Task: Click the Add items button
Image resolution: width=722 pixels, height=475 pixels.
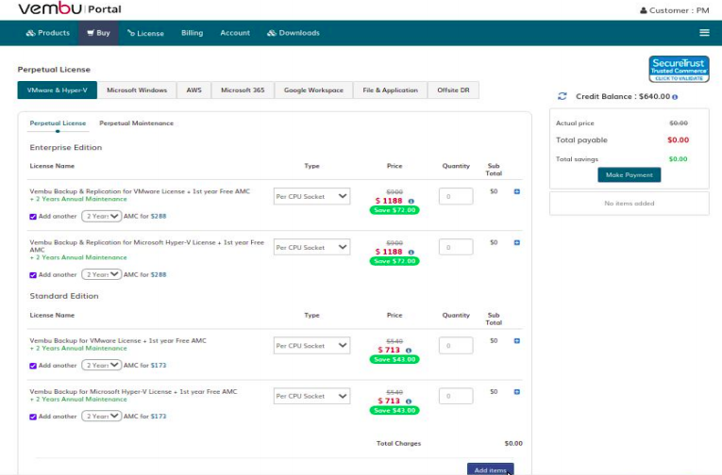Action: click(x=491, y=469)
